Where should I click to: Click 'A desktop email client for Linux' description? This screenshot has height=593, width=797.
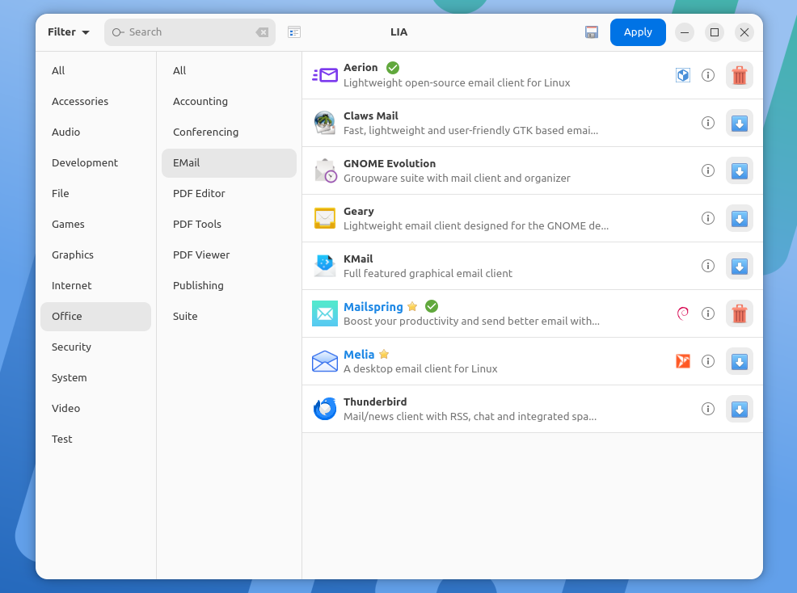(x=420, y=369)
